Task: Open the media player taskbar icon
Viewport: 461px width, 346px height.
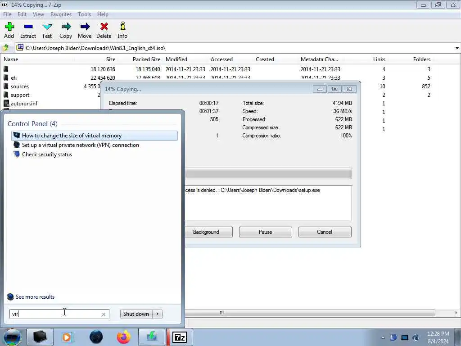Action: [x=68, y=337]
